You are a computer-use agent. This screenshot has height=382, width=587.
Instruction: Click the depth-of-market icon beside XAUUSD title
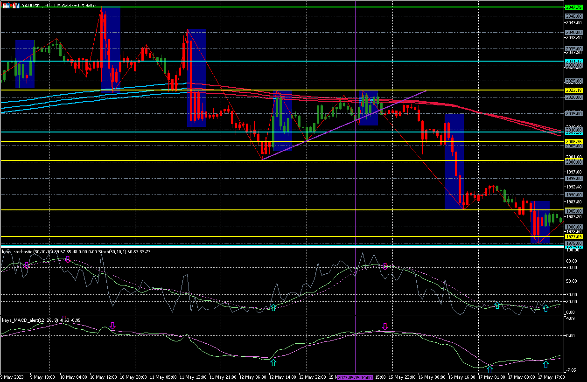[15, 6]
